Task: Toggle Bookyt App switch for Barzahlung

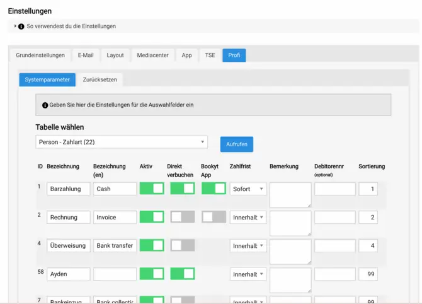Action: pyautogui.click(x=214, y=189)
